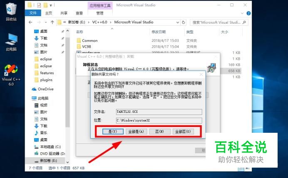Click the 否(N) button

click(160, 132)
